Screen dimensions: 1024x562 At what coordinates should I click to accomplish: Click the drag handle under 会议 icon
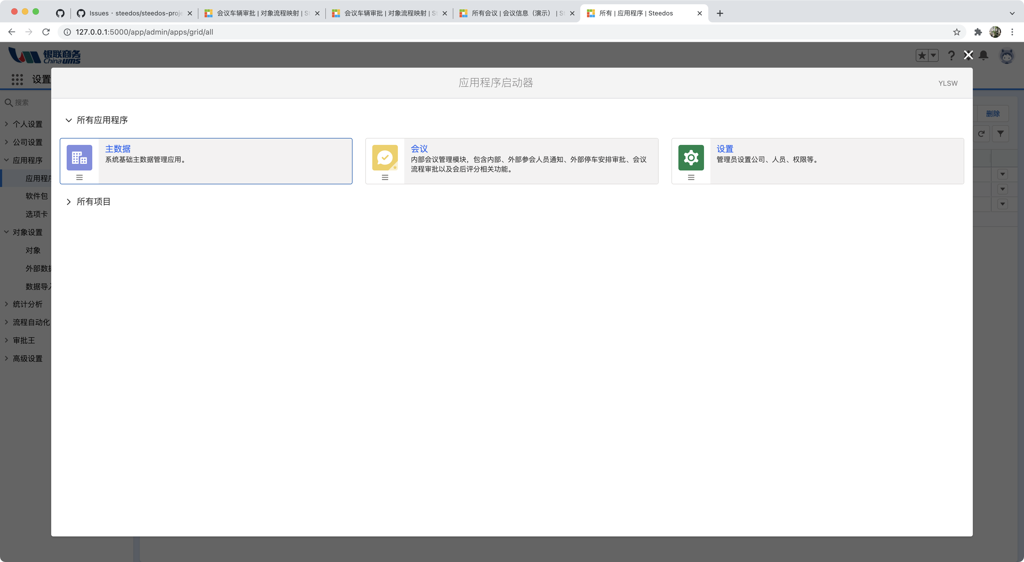click(385, 178)
